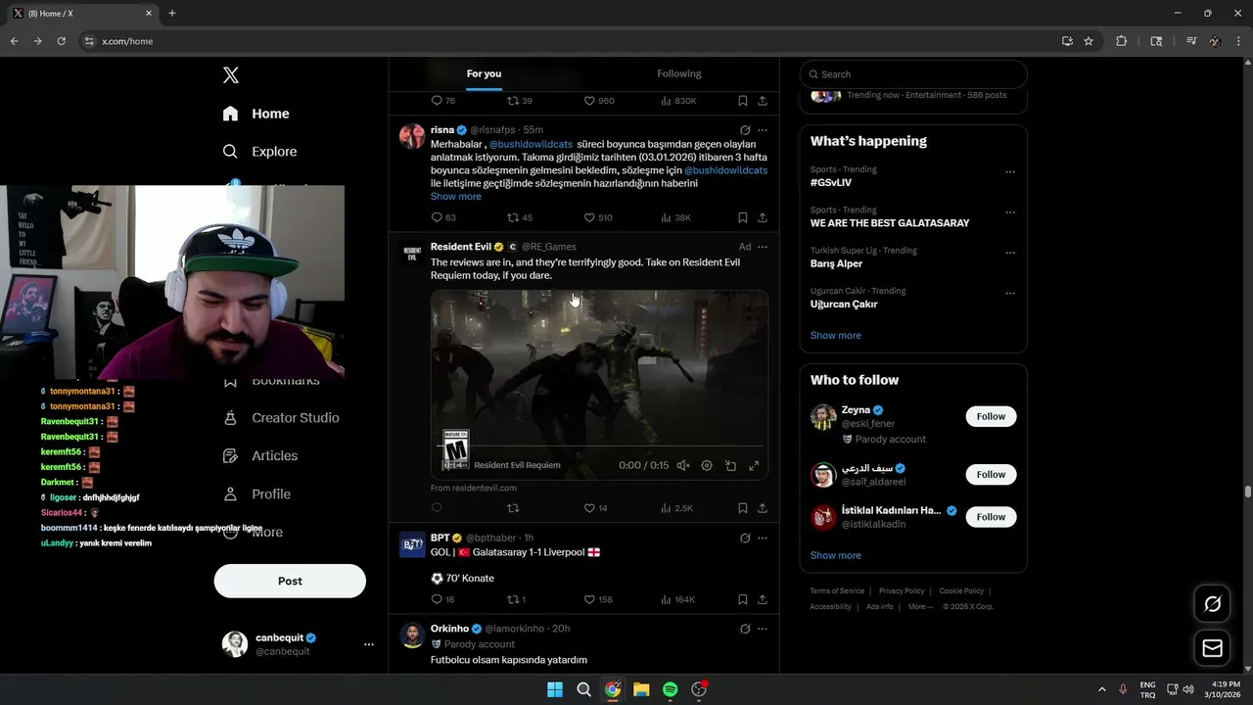The height and width of the screenshot is (705, 1253).
Task: Click the video progress bar
Action: click(x=599, y=446)
